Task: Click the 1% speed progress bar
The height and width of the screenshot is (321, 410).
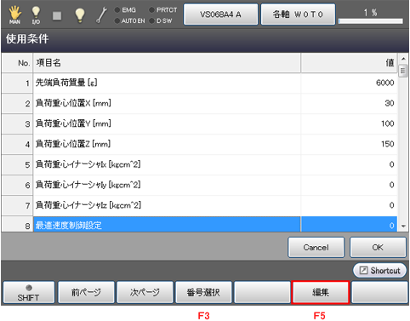Action: pos(371,21)
